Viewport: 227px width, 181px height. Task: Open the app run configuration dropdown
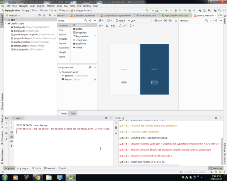(157, 10)
